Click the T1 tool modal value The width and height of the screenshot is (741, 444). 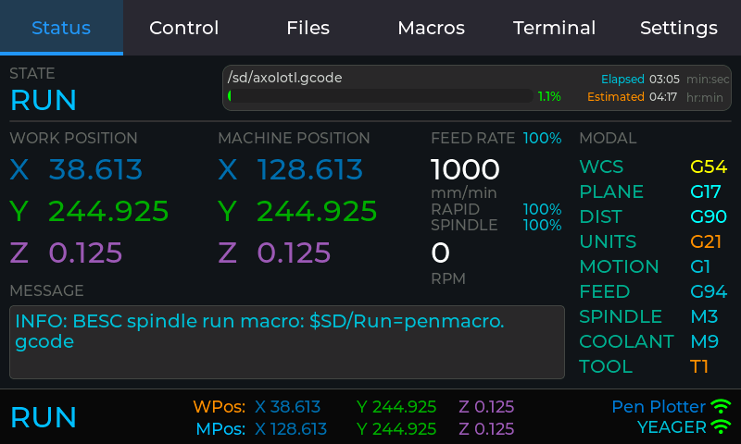coord(699,366)
